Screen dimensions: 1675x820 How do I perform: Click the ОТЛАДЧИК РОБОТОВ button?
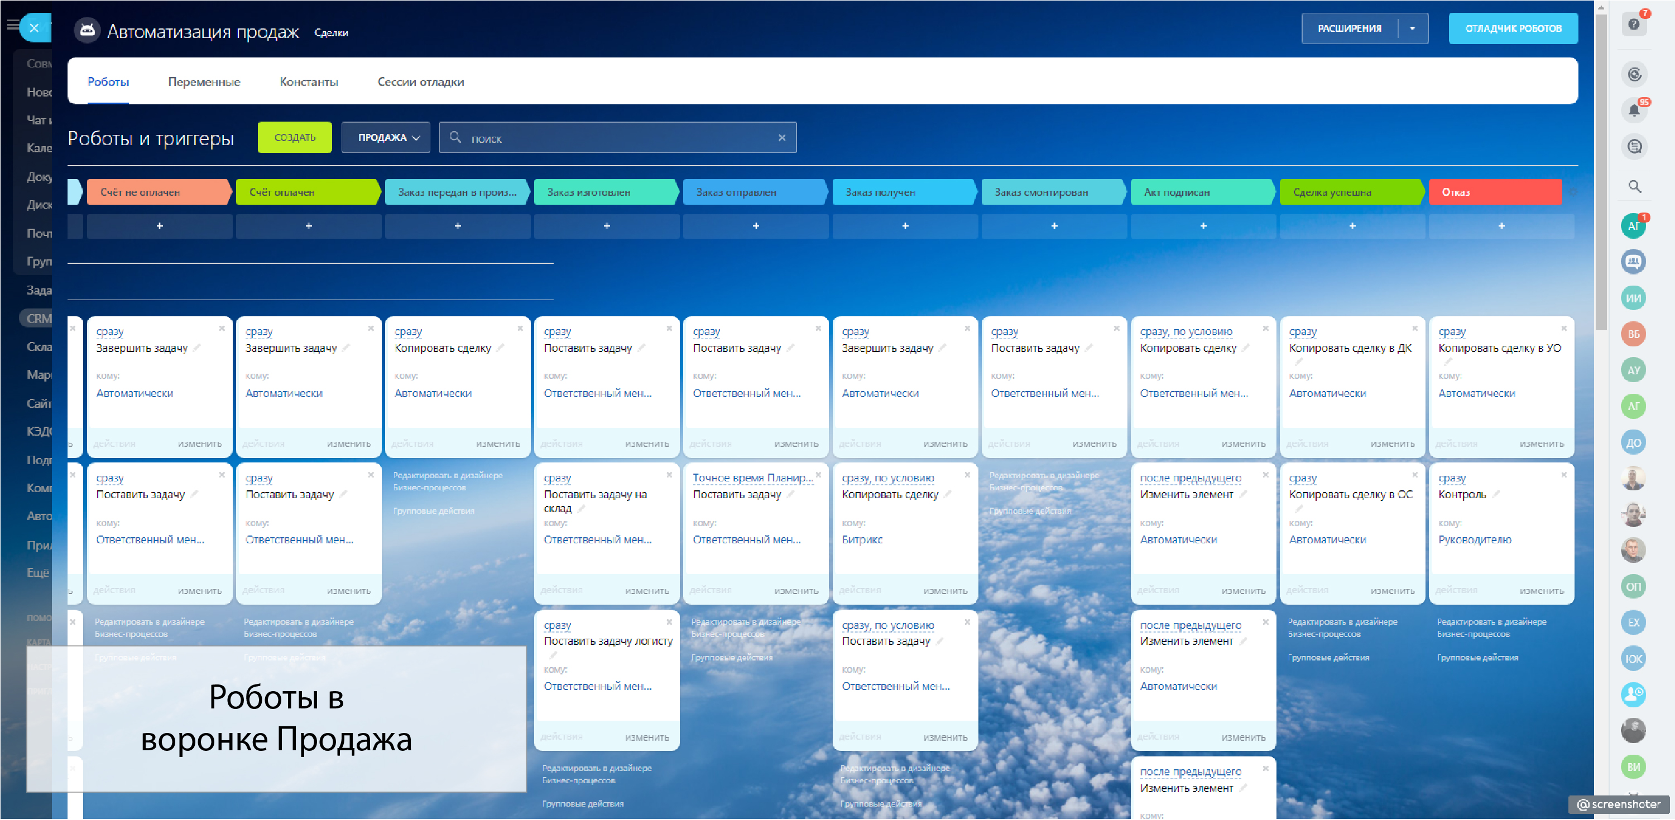pos(1513,28)
